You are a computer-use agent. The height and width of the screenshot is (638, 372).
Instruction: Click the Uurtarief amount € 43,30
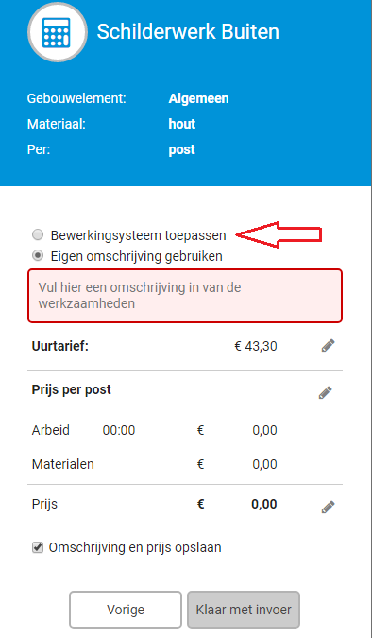pos(256,346)
